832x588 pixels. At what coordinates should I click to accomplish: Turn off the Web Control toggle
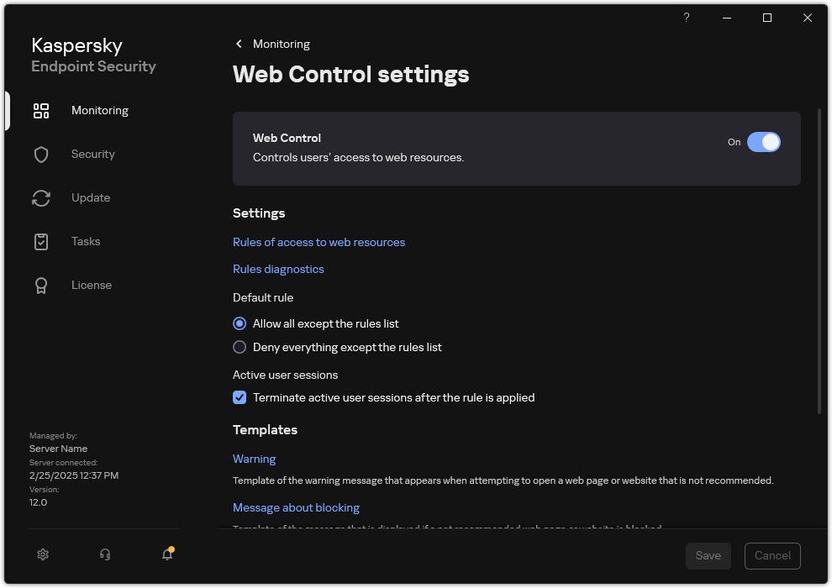coord(765,142)
